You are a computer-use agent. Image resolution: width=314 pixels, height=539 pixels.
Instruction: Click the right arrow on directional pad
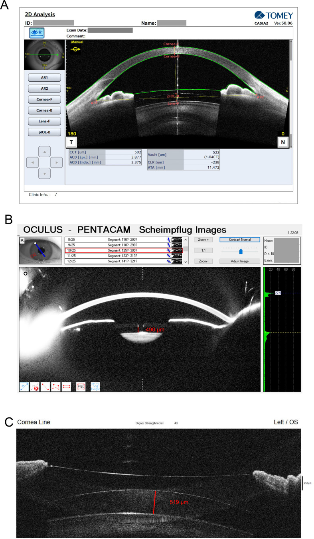tap(57, 163)
